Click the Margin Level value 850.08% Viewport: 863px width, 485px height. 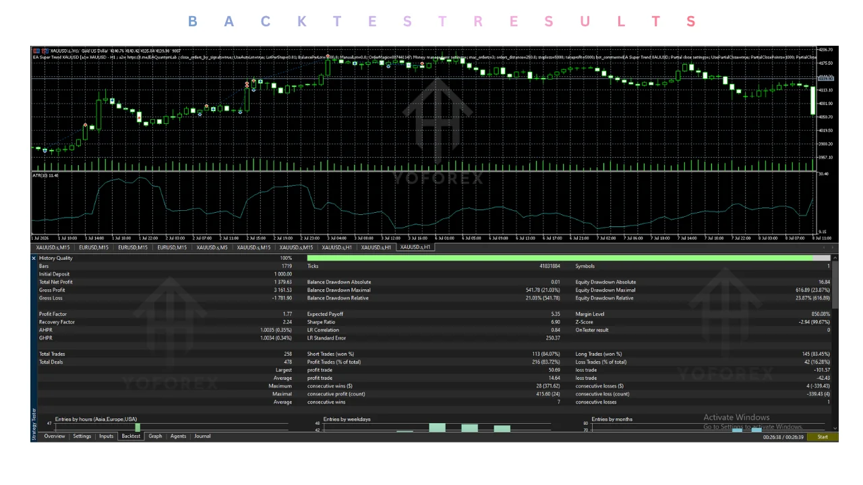pyautogui.click(x=821, y=314)
